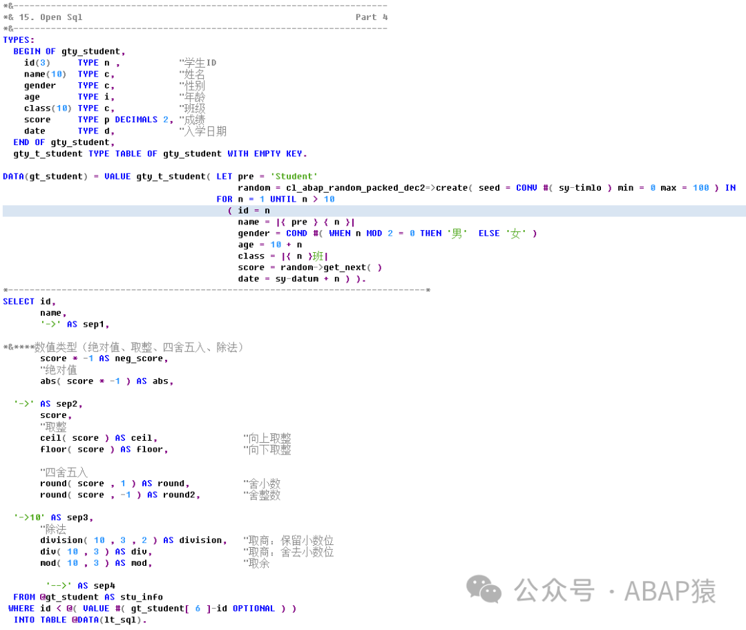Click 'AS sep2,' alias

(x=61, y=404)
